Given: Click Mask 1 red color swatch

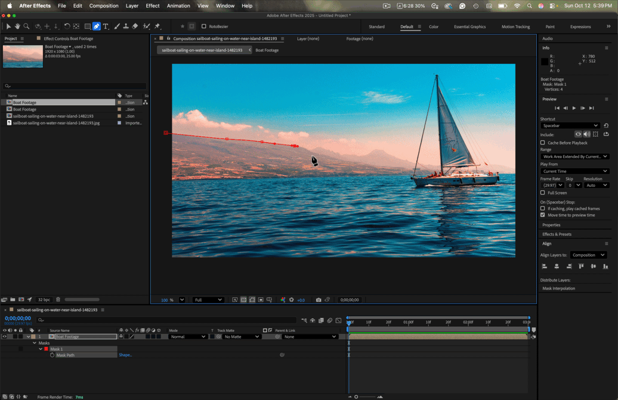Looking at the screenshot, I should click(x=46, y=349).
